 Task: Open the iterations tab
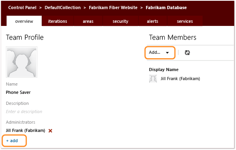click(58, 21)
